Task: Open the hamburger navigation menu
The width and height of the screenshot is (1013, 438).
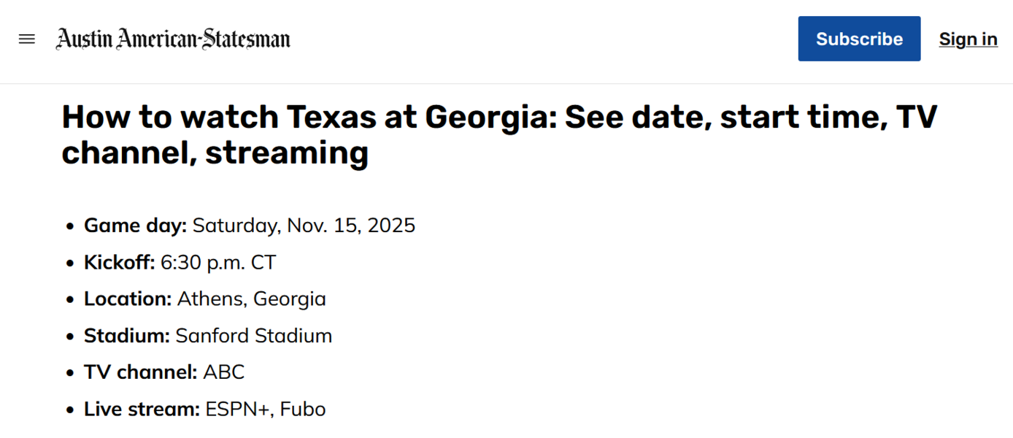Action: [27, 39]
